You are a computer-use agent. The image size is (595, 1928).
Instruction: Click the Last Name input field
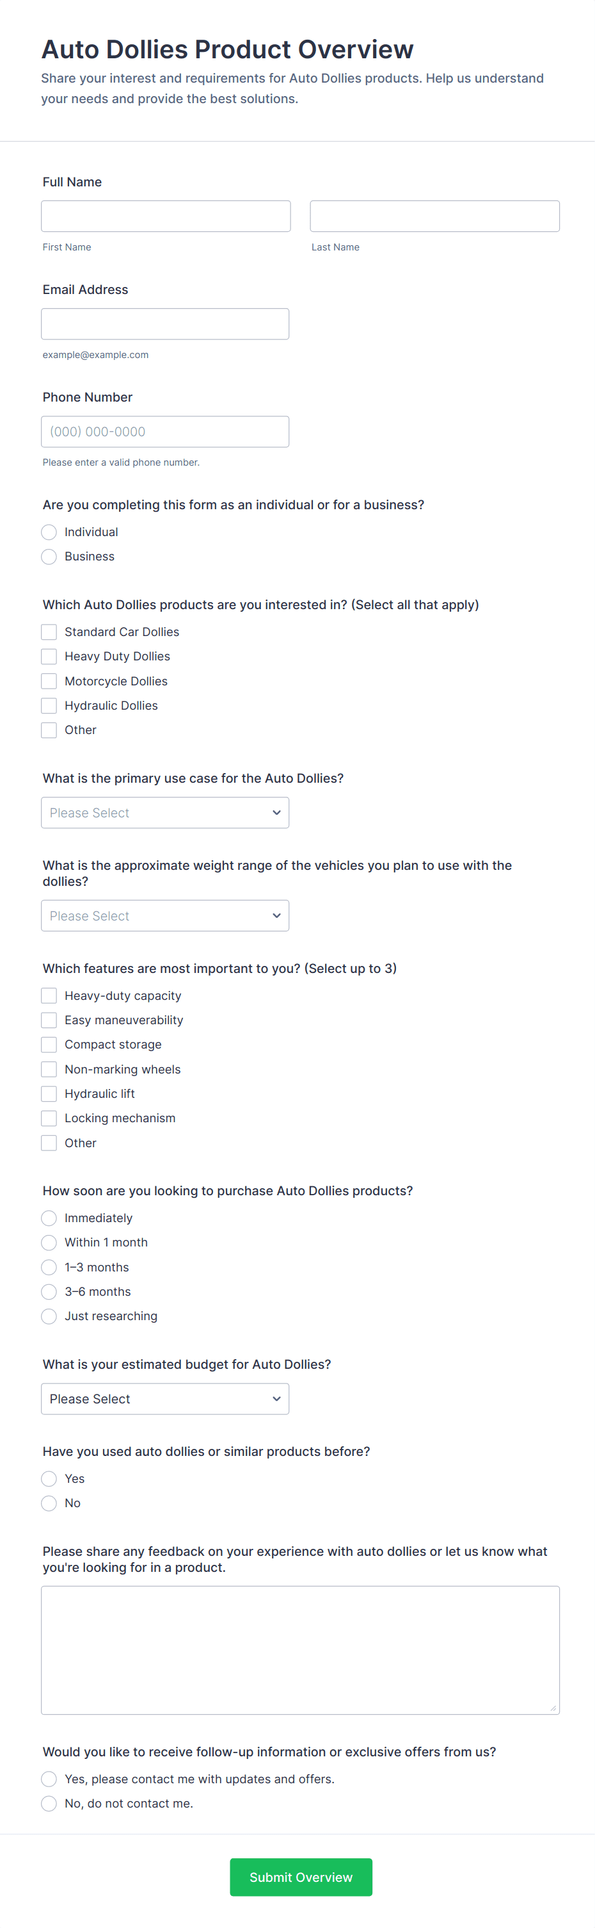click(434, 216)
